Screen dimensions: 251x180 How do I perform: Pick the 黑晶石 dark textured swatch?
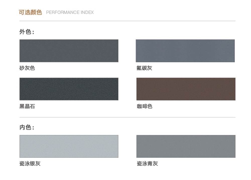point(69,89)
